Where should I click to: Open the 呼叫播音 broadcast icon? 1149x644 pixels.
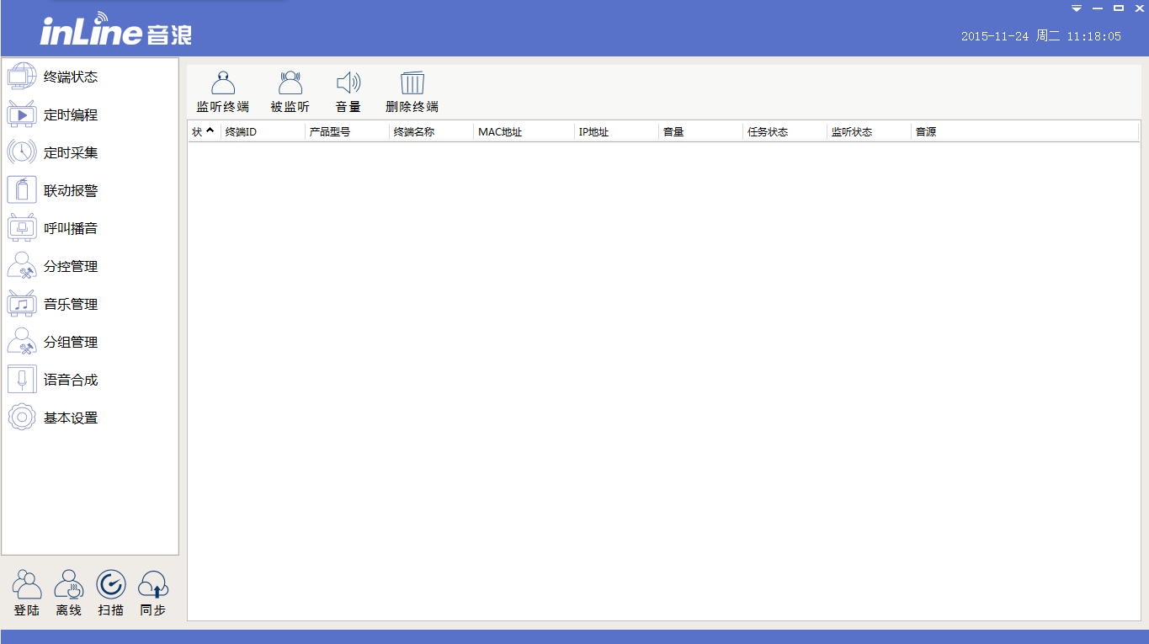pos(22,228)
